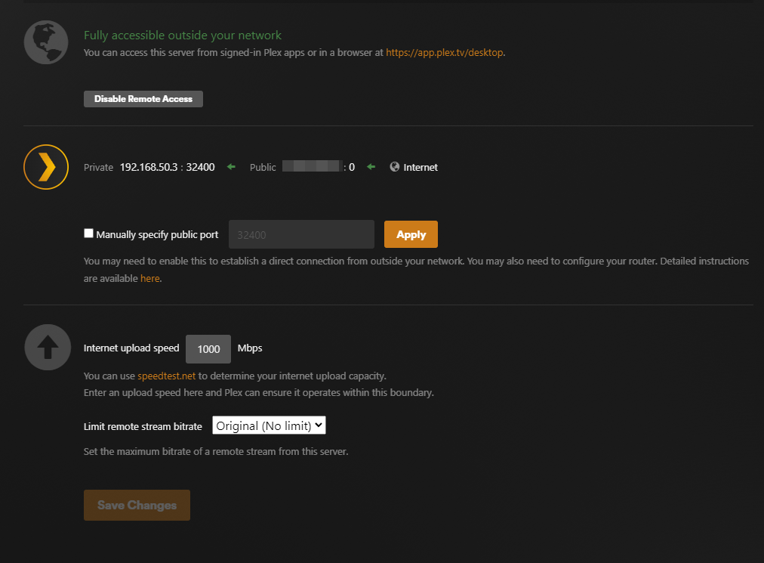The height and width of the screenshot is (563, 764).
Task: Select Original (No limit) in the bitrate menu
Action: coord(264,425)
